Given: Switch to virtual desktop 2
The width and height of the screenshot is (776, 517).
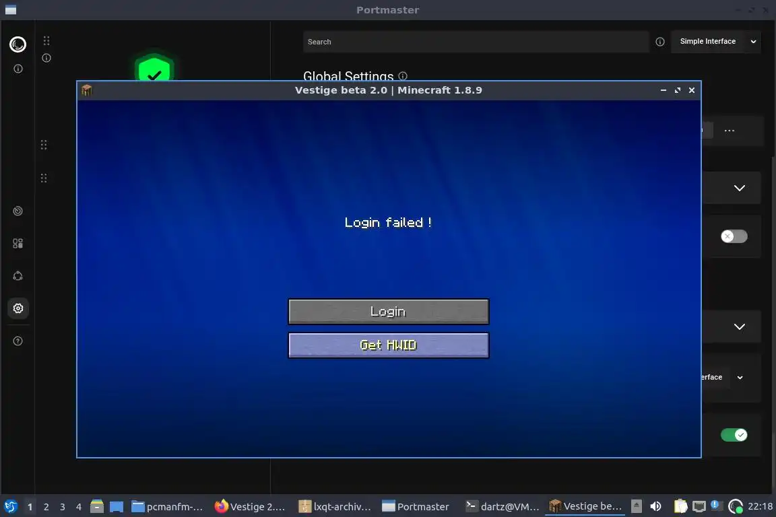Looking at the screenshot, I should (46, 507).
